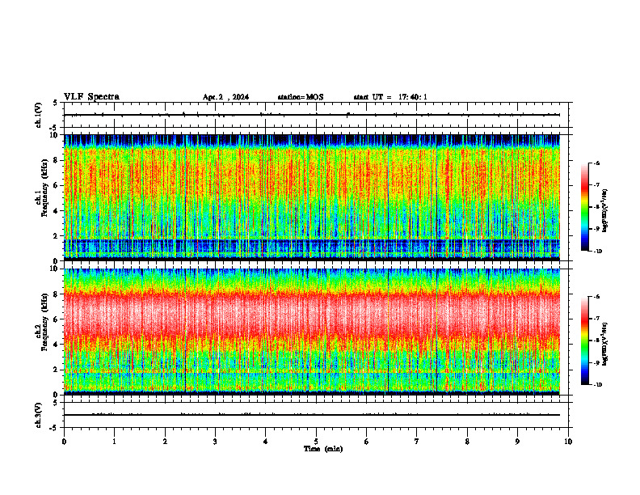Click the "station=MOS" header label

pos(301,97)
